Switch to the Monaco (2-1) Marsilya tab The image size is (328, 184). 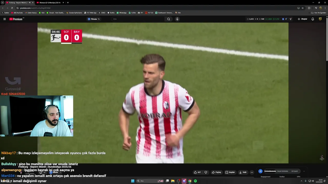click(50, 3)
